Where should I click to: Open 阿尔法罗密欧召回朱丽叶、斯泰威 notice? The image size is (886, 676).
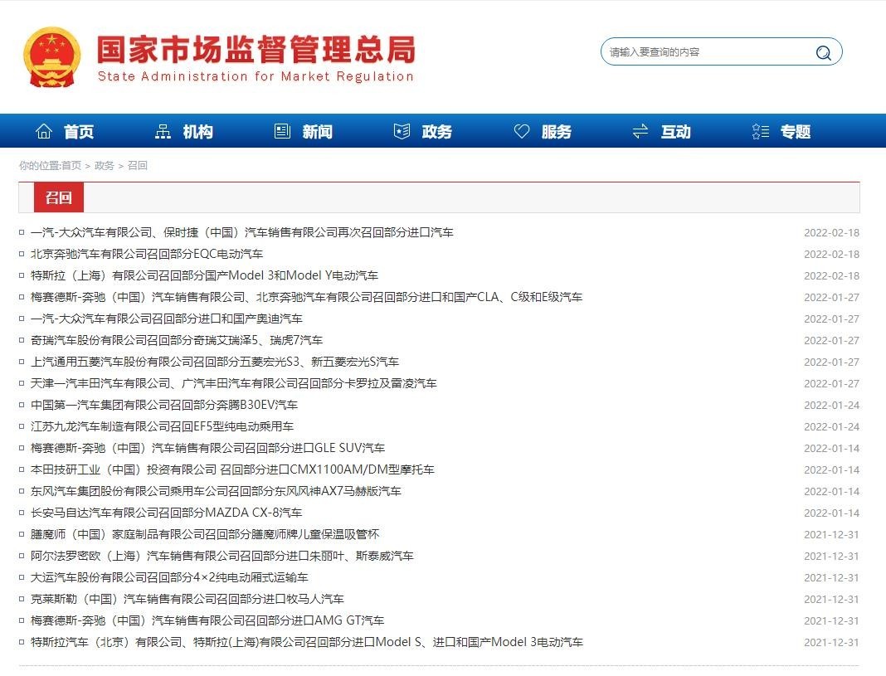[x=222, y=556]
